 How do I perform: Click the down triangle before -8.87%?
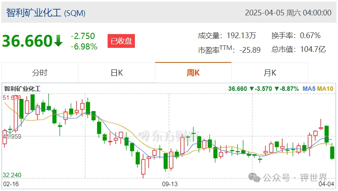277,89
